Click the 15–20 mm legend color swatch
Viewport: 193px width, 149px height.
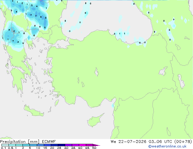(x=47, y=145)
